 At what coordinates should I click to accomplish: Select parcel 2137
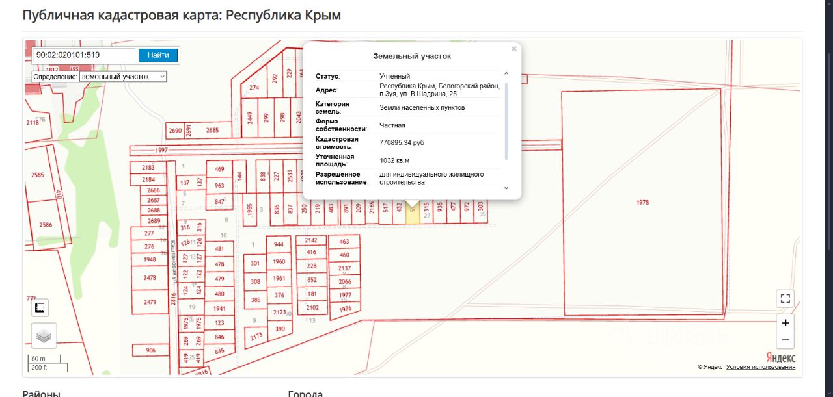(344, 268)
